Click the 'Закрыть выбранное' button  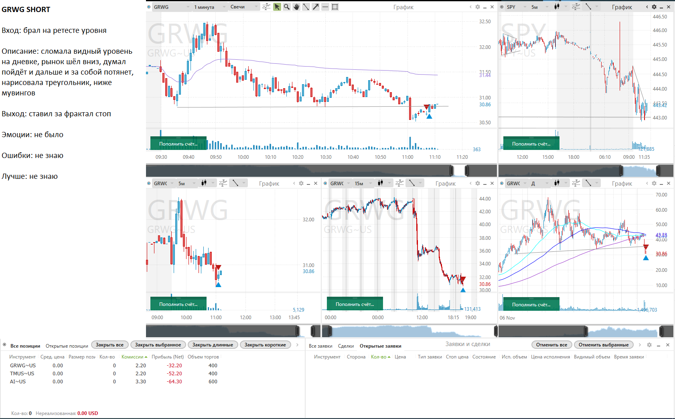click(158, 345)
